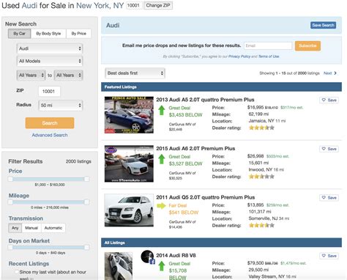The height and width of the screenshot is (280, 347).
Task: Open the 'Best deals first' sort dropdown
Action: pos(135,73)
